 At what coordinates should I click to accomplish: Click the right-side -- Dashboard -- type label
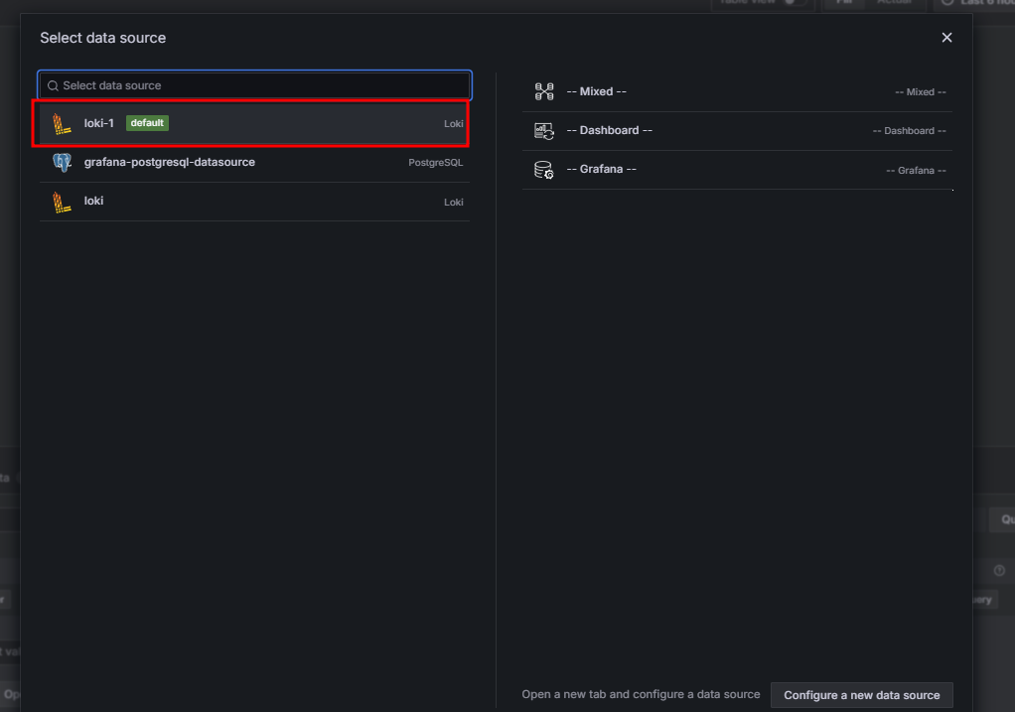909,131
